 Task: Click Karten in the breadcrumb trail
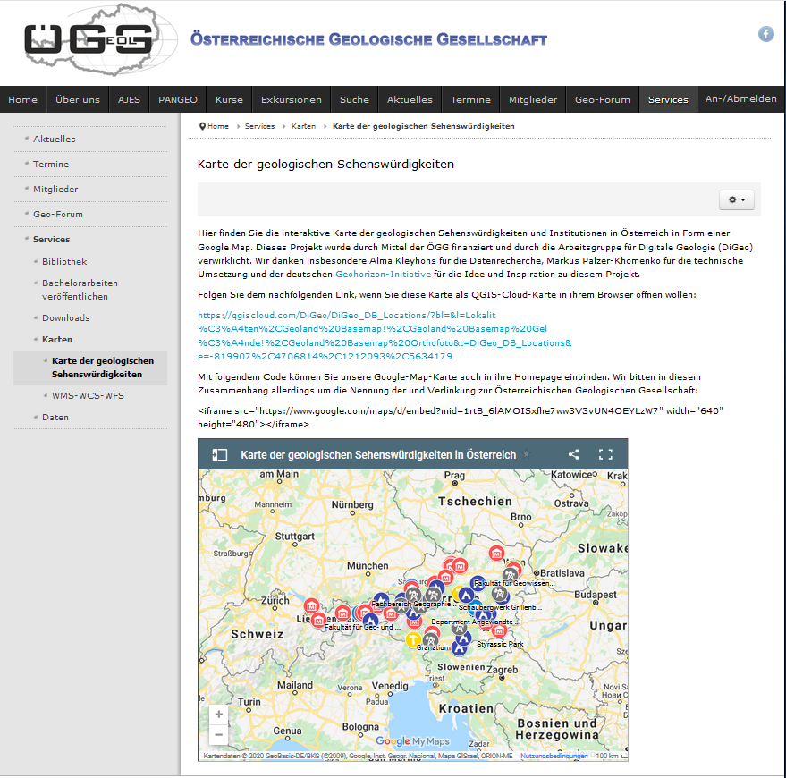point(304,126)
